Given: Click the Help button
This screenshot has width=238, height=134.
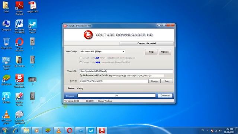Looking at the screenshot, I should (x=151, y=52).
